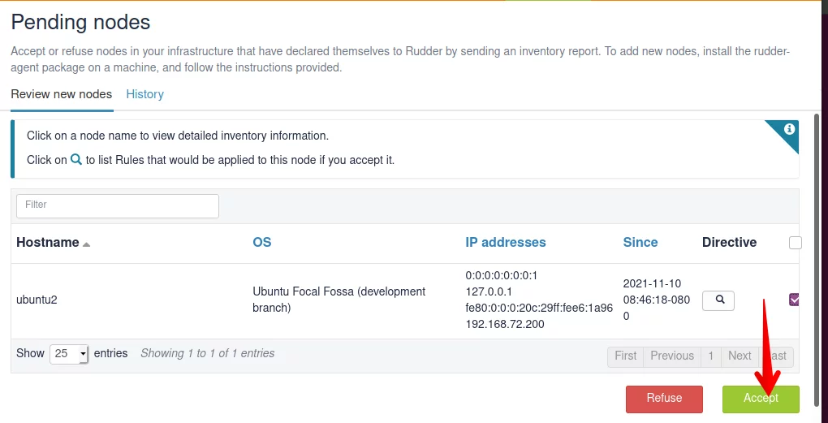Open ubuntu2 node inventory details
Image resolution: width=828 pixels, height=423 pixels.
click(x=37, y=300)
